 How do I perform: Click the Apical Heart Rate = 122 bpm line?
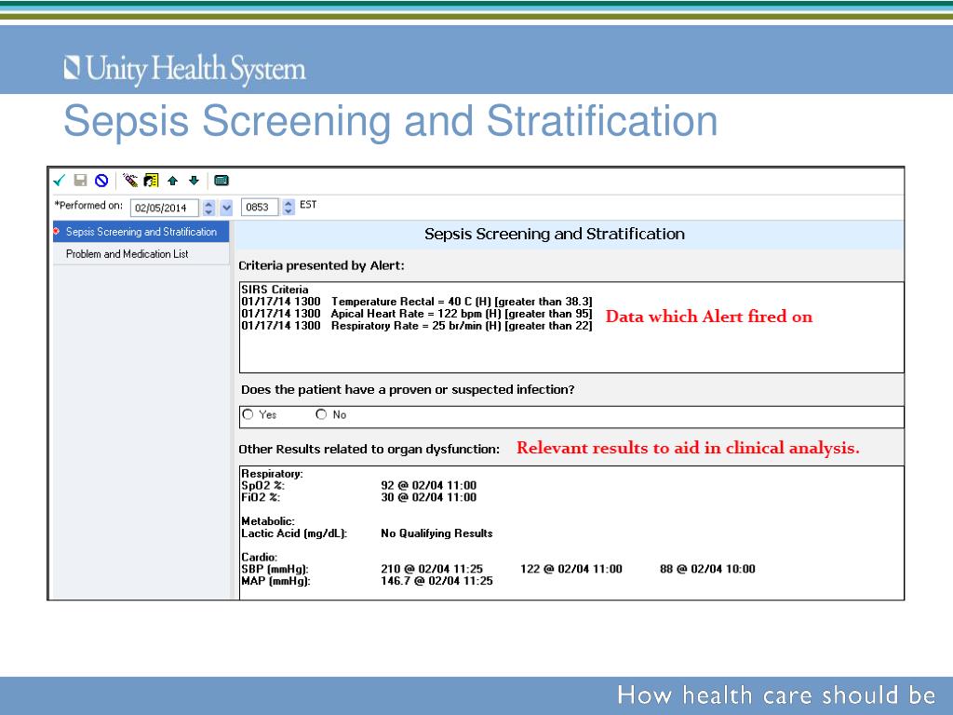pyautogui.click(x=416, y=314)
